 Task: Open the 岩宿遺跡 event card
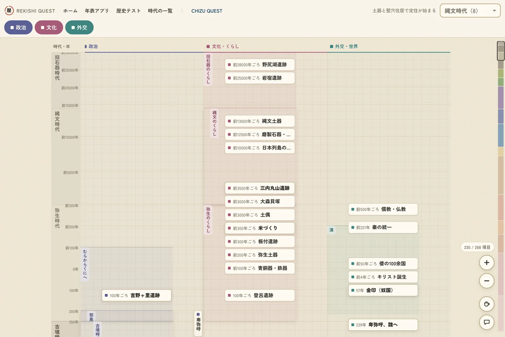click(260, 78)
